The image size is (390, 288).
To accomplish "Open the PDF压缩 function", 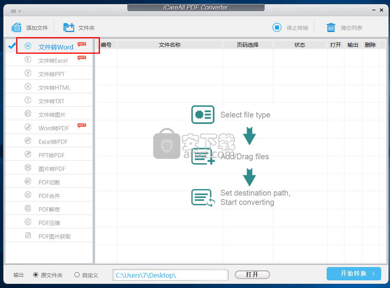I will pos(49,222).
